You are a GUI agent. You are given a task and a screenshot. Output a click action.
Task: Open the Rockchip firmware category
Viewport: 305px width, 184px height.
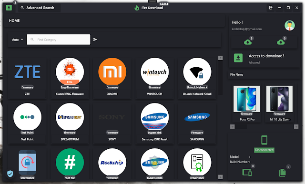[112, 164]
